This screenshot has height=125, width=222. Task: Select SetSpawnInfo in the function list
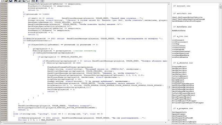click(179, 112)
